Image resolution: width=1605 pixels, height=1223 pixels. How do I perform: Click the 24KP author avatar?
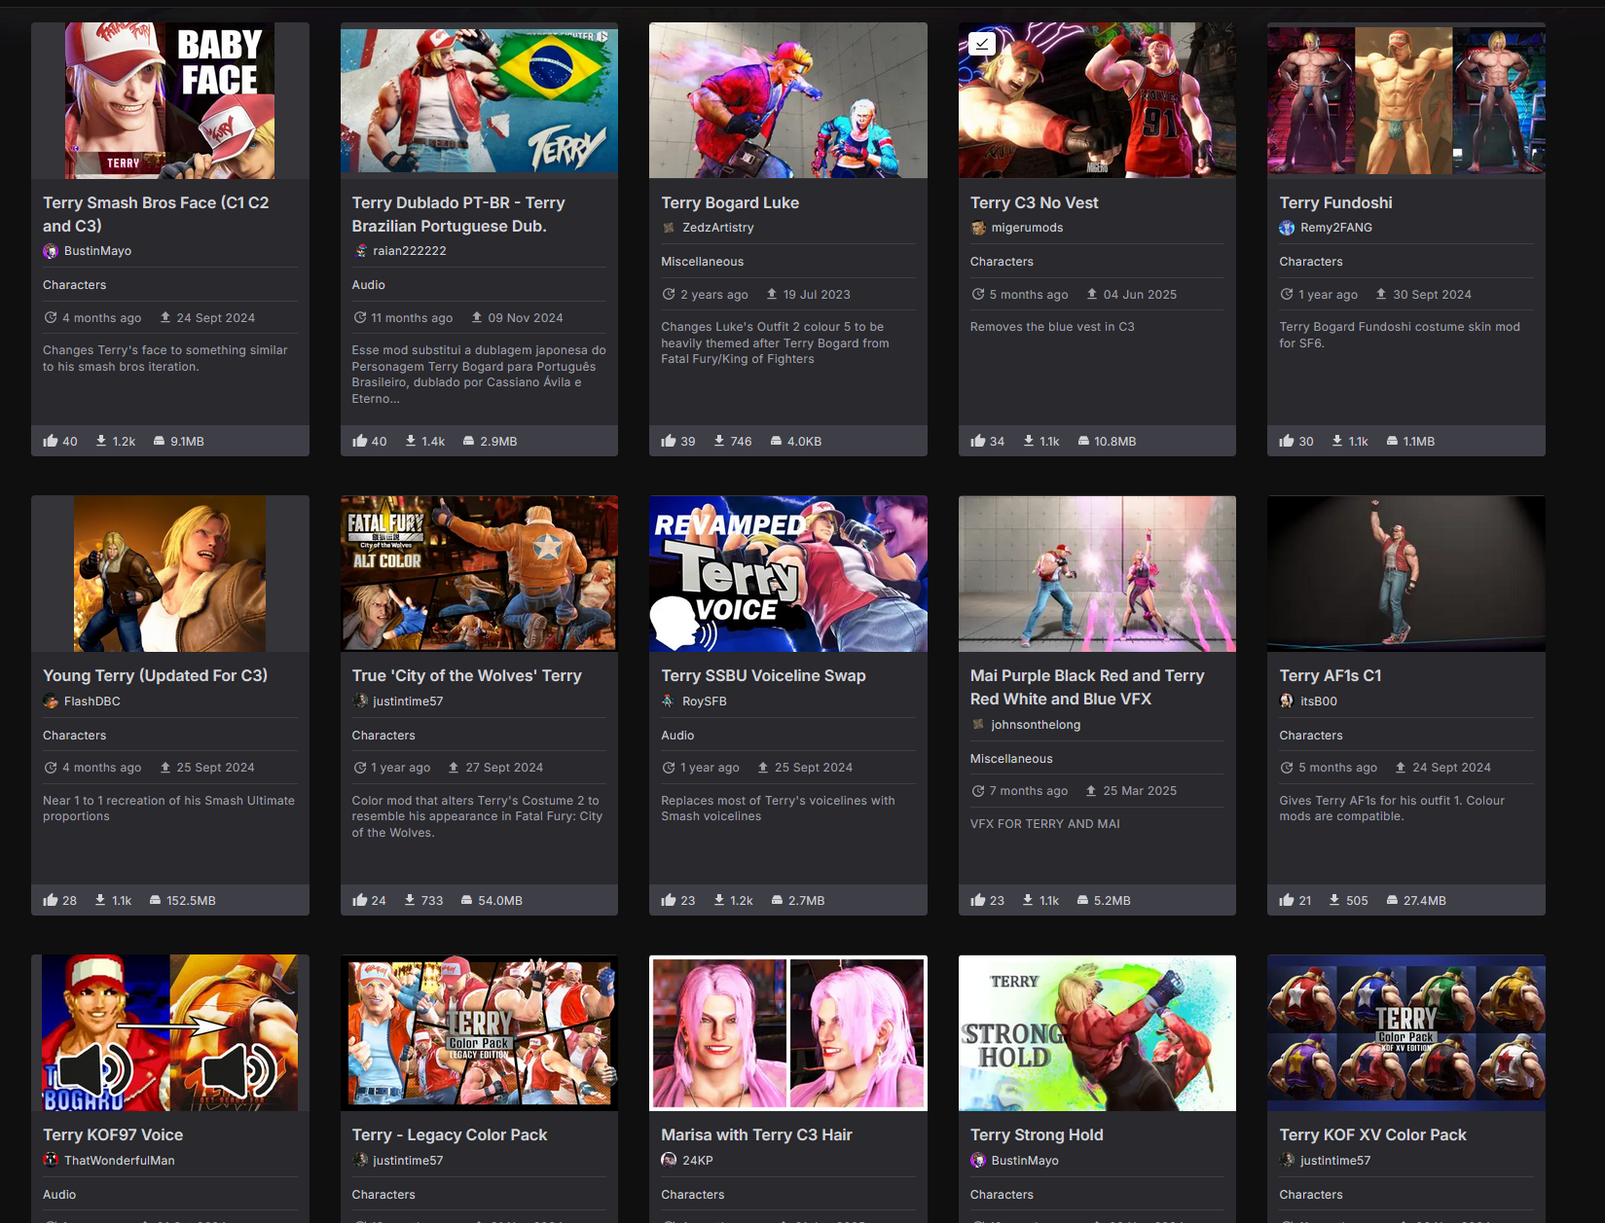click(x=669, y=1160)
